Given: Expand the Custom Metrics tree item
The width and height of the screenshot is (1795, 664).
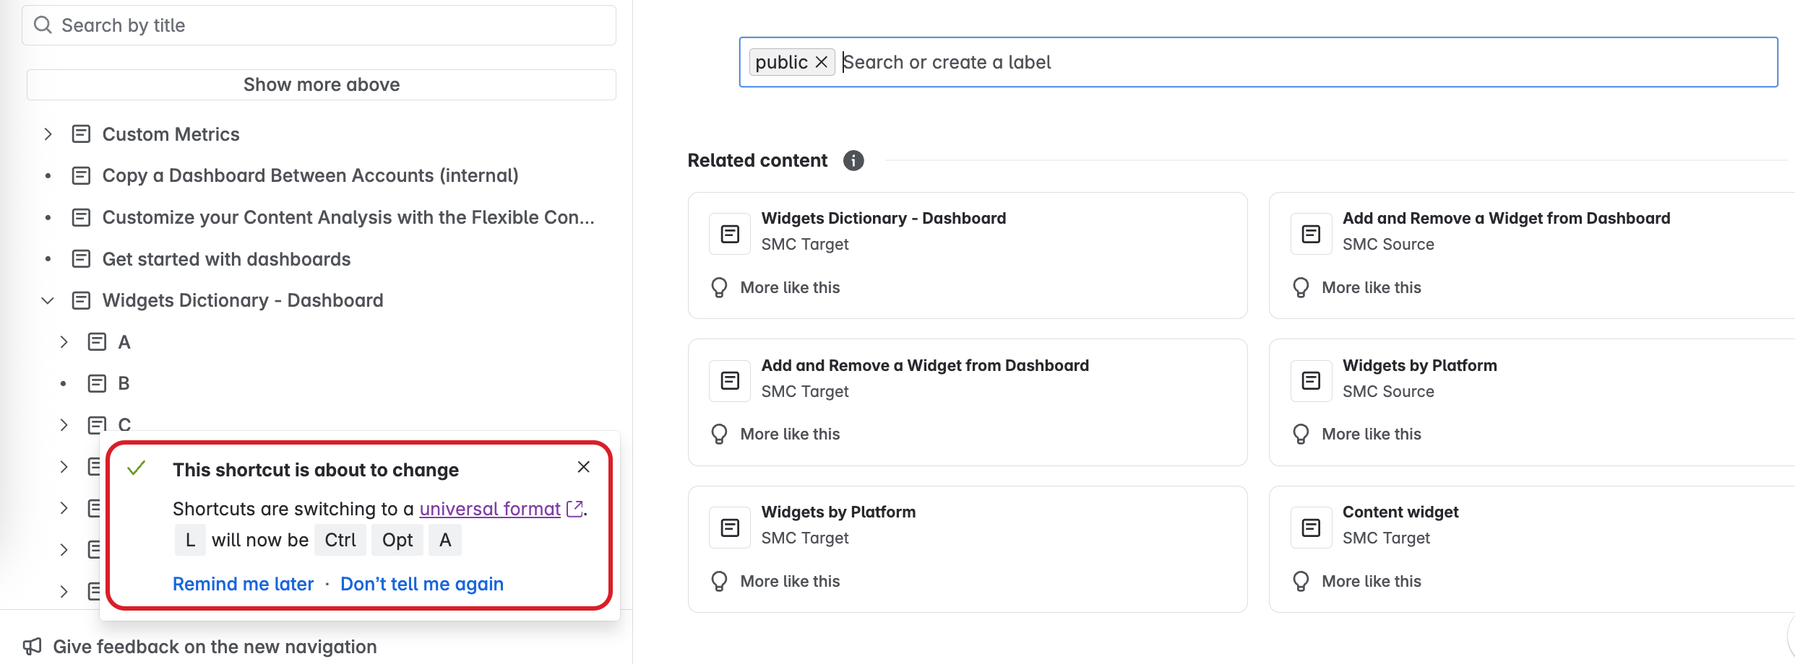Looking at the screenshot, I should tap(48, 134).
